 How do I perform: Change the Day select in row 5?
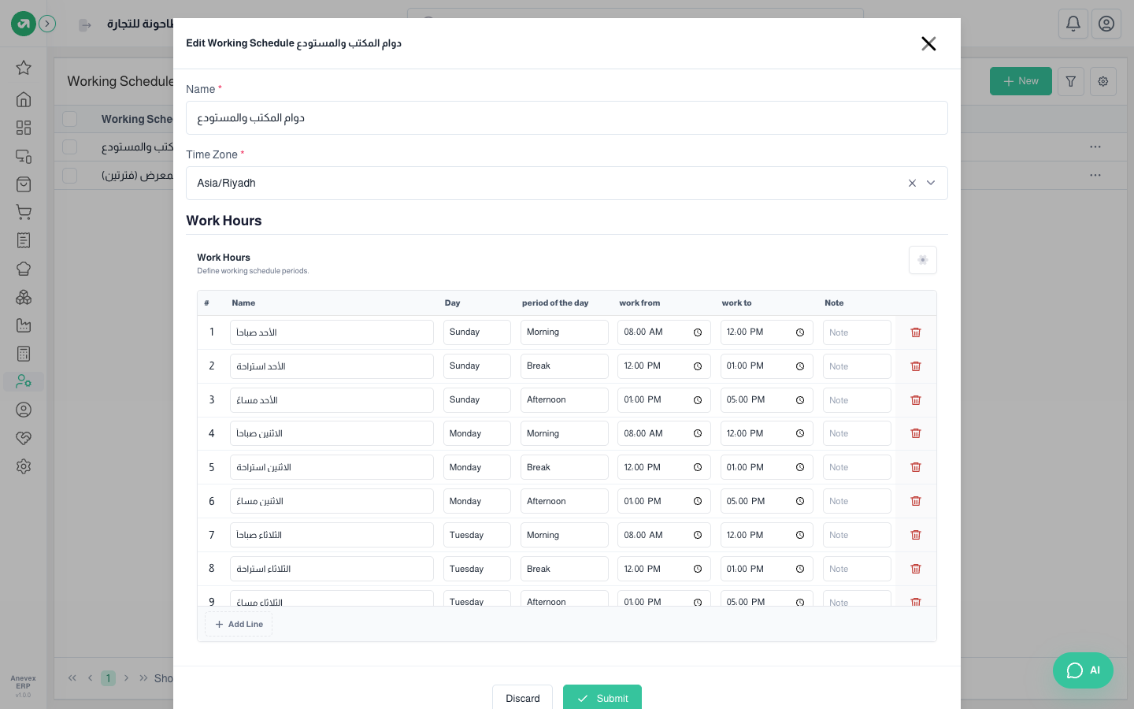(477, 467)
